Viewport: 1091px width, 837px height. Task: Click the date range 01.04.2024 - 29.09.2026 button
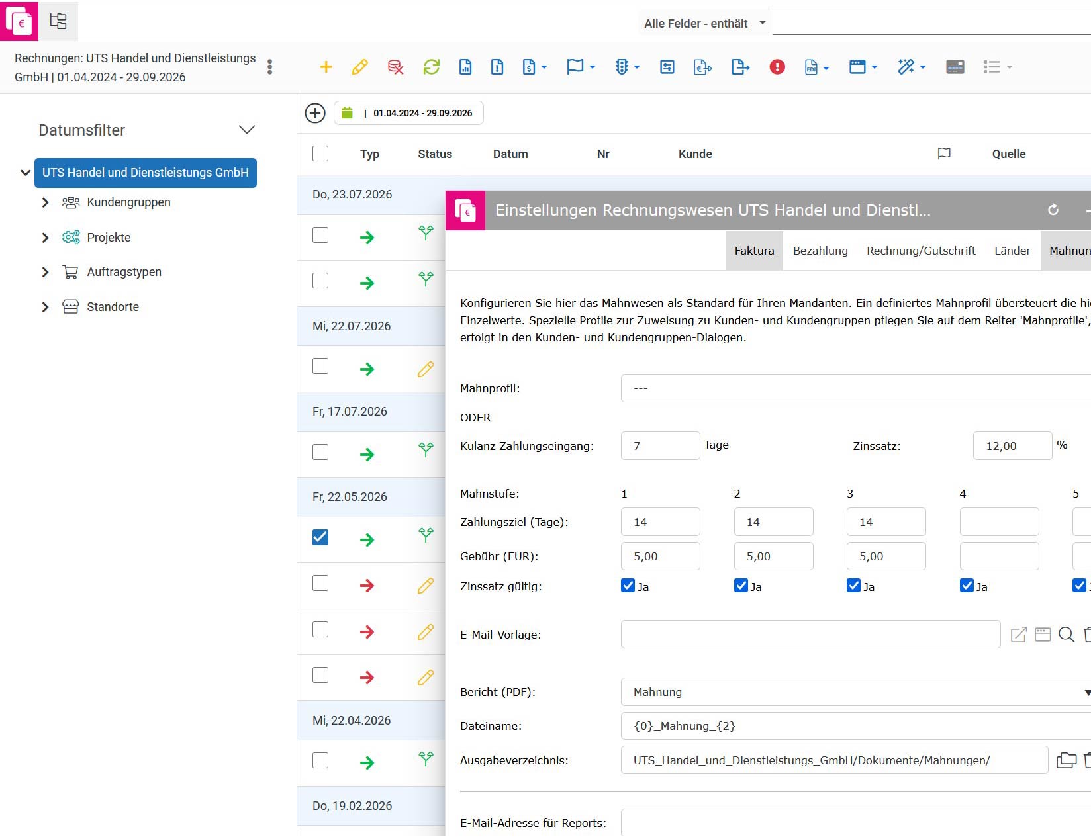tap(408, 113)
